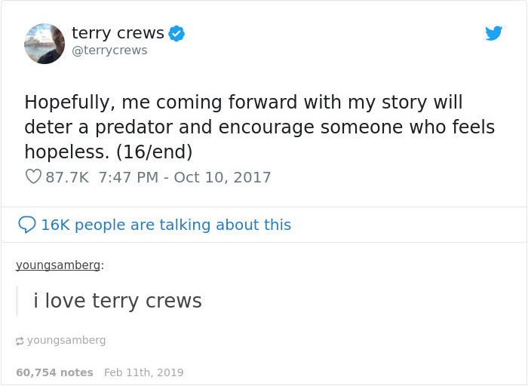Open "16K people are talking about this"
The image size is (528, 386).
[x=165, y=225]
